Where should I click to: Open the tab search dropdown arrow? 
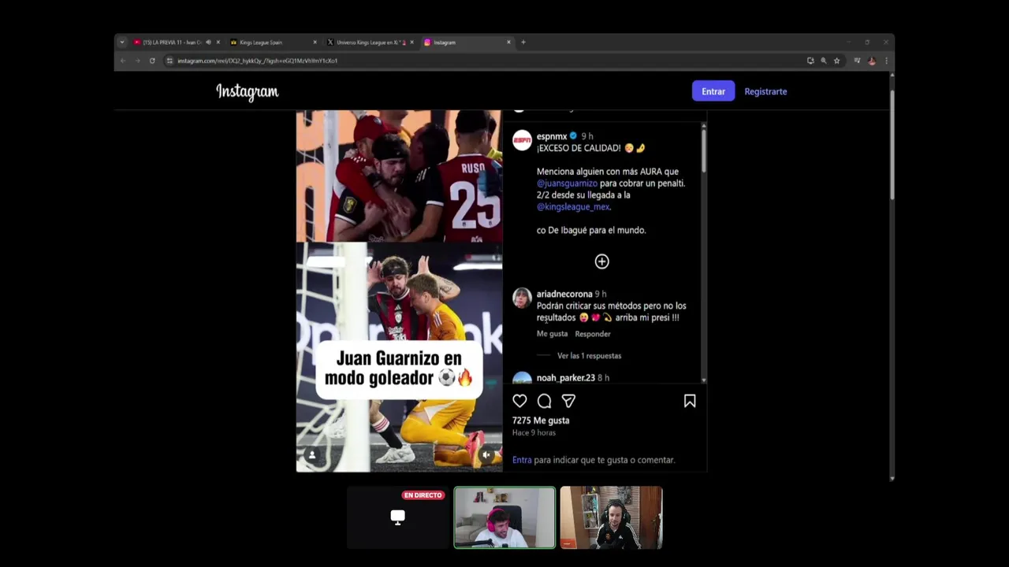[121, 42]
